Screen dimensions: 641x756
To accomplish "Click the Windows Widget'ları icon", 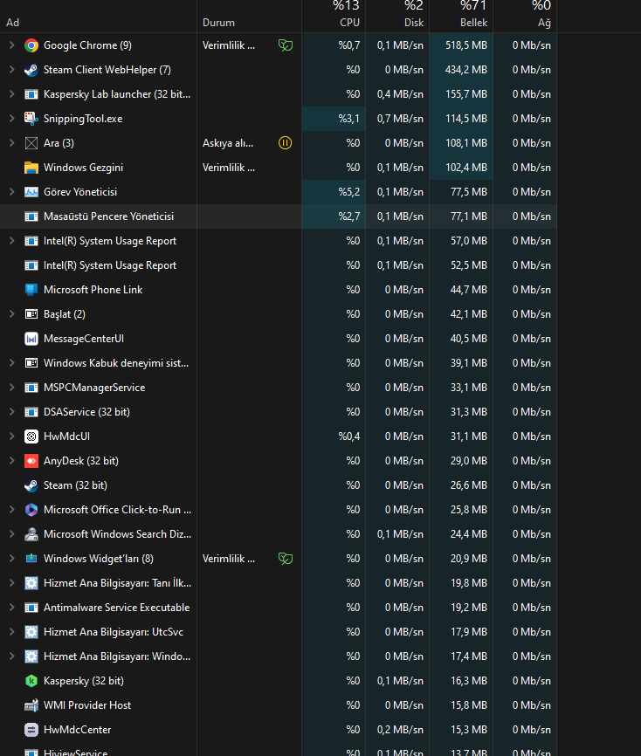I will click(31, 559).
